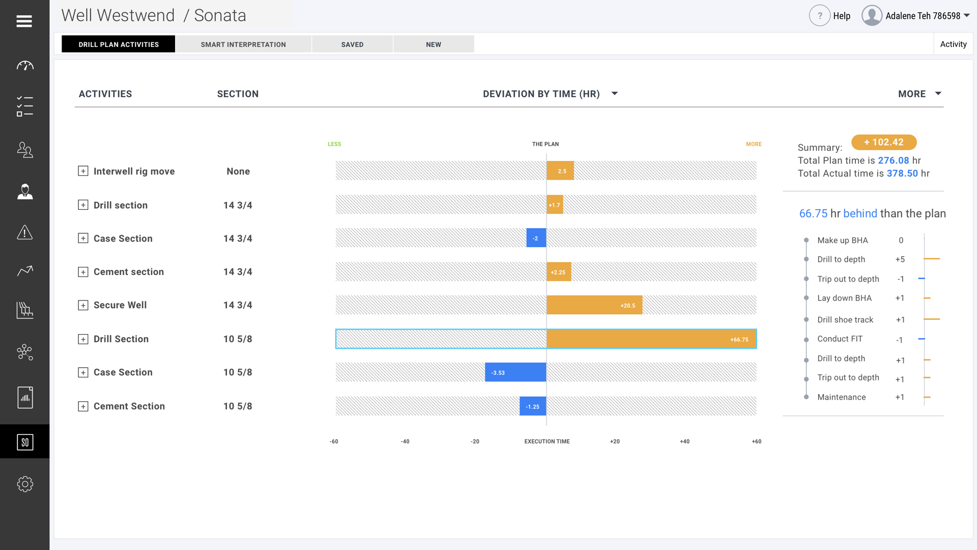977x550 pixels.
Task: Click the +102.42 summary badge
Action: (884, 142)
